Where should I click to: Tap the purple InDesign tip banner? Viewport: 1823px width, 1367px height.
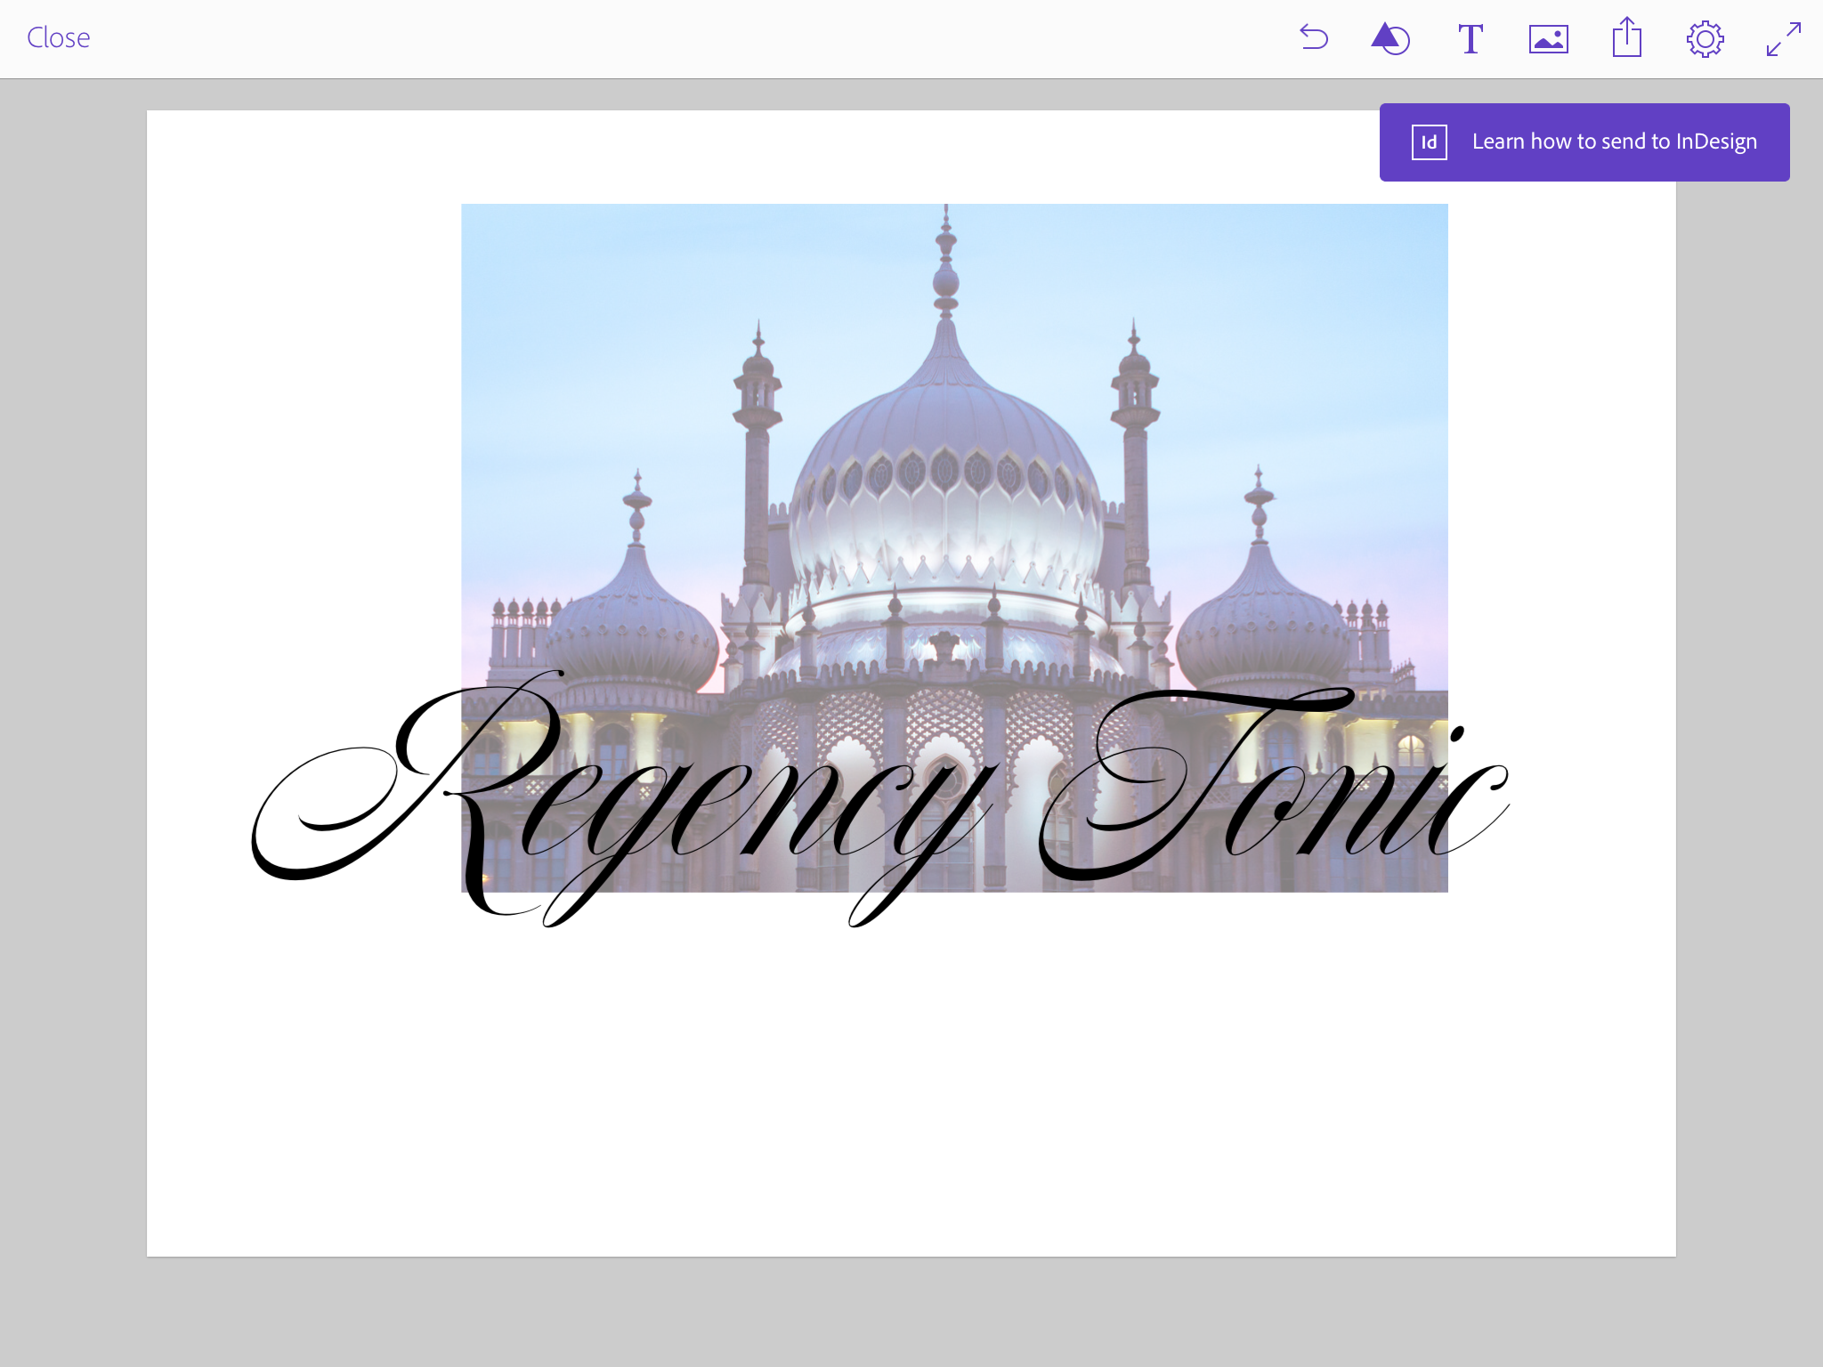pyautogui.click(x=1584, y=141)
